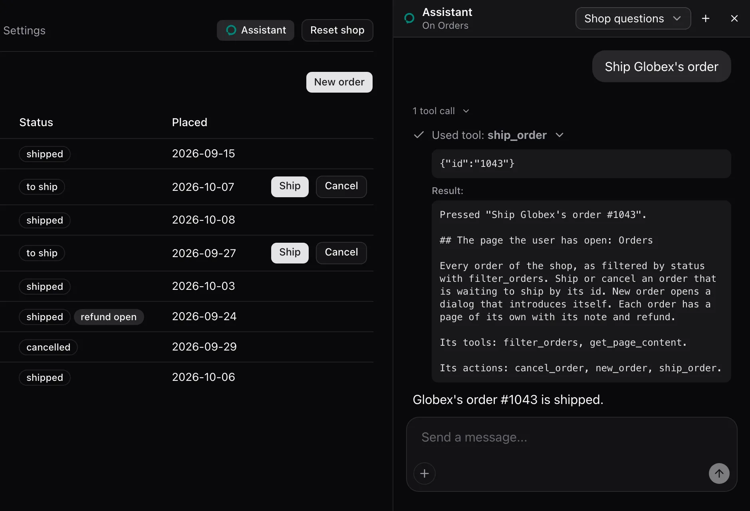Screen dimensions: 750x511
Task: Click the shipped badge for 2026-10-06
Action: (x=45, y=378)
